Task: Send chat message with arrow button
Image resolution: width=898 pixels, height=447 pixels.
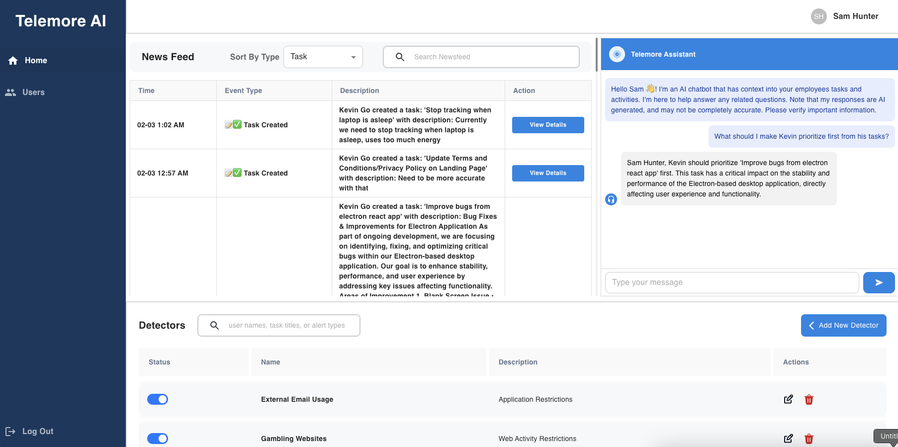Action: point(879,282)
